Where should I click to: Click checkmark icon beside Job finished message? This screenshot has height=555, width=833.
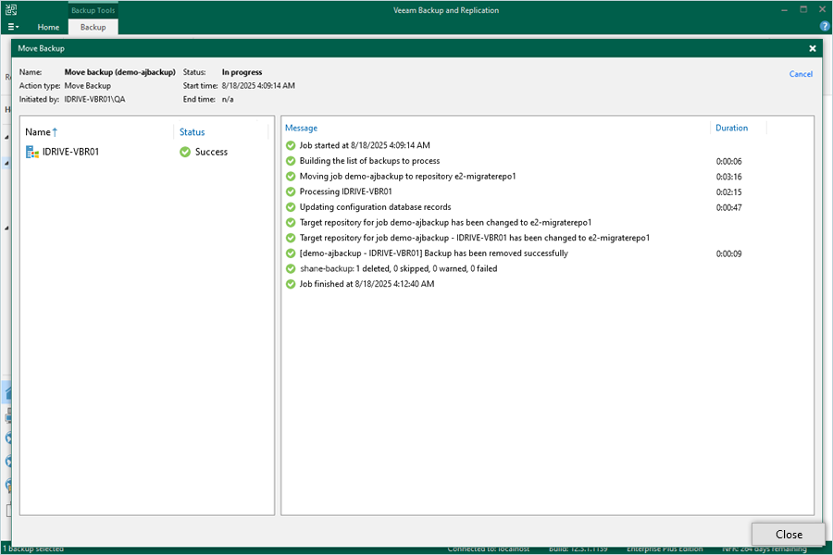(x=291, y=284)
